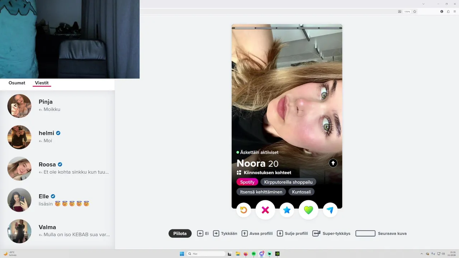Open Windows Start menu

tap(182, 254)
